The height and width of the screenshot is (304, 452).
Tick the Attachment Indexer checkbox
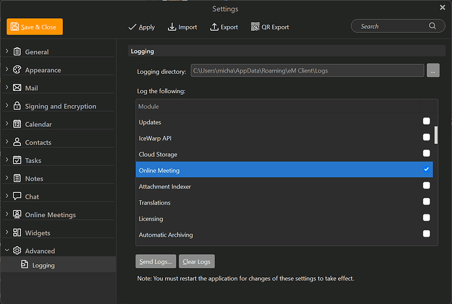tap(426, 186)
